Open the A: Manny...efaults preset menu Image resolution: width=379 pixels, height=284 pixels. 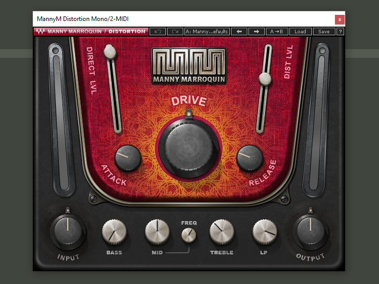coord(207,31)
